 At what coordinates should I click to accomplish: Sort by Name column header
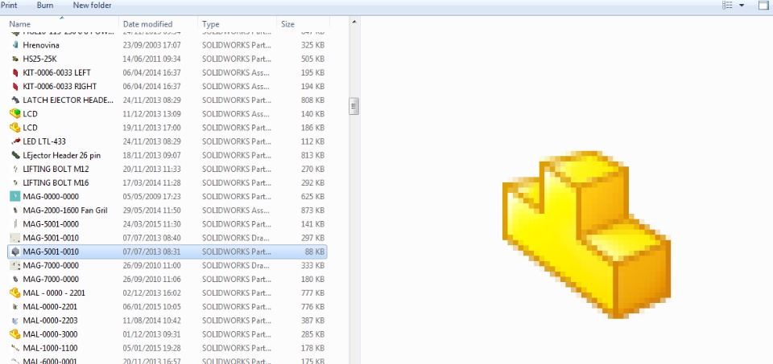coord(19,23)
